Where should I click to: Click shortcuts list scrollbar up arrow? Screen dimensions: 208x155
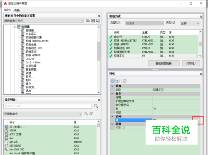coord(200,32)
